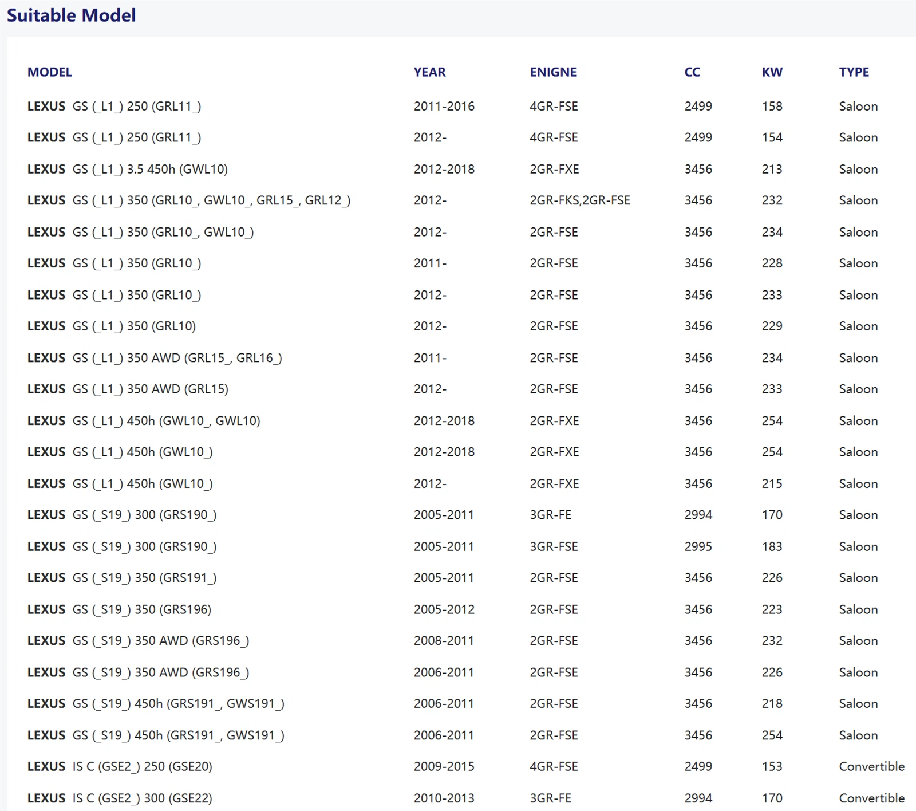Click '2GR-FXE' in the 3.5 450h row
916x811 pixels.
point(554,169)
